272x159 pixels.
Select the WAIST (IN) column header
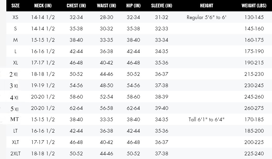pyautogui.click(x=106, y=6)
